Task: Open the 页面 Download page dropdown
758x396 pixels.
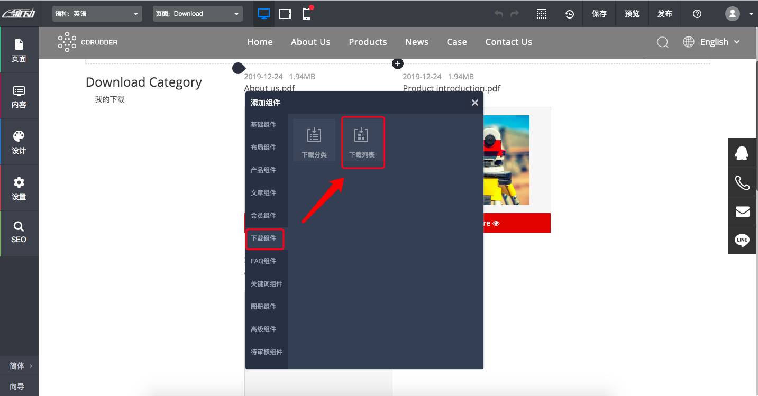Action: coord(197,14)
